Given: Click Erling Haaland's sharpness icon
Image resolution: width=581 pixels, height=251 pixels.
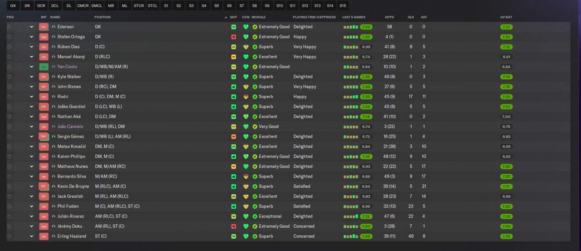Looking at the screenshot, I should [233, 236].
